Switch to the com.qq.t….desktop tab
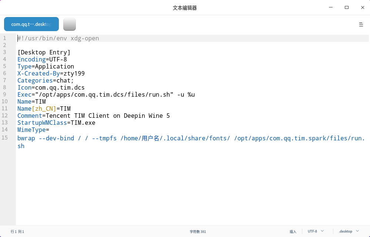The width and height of the screenshot is (370, 237). point(31,24)
